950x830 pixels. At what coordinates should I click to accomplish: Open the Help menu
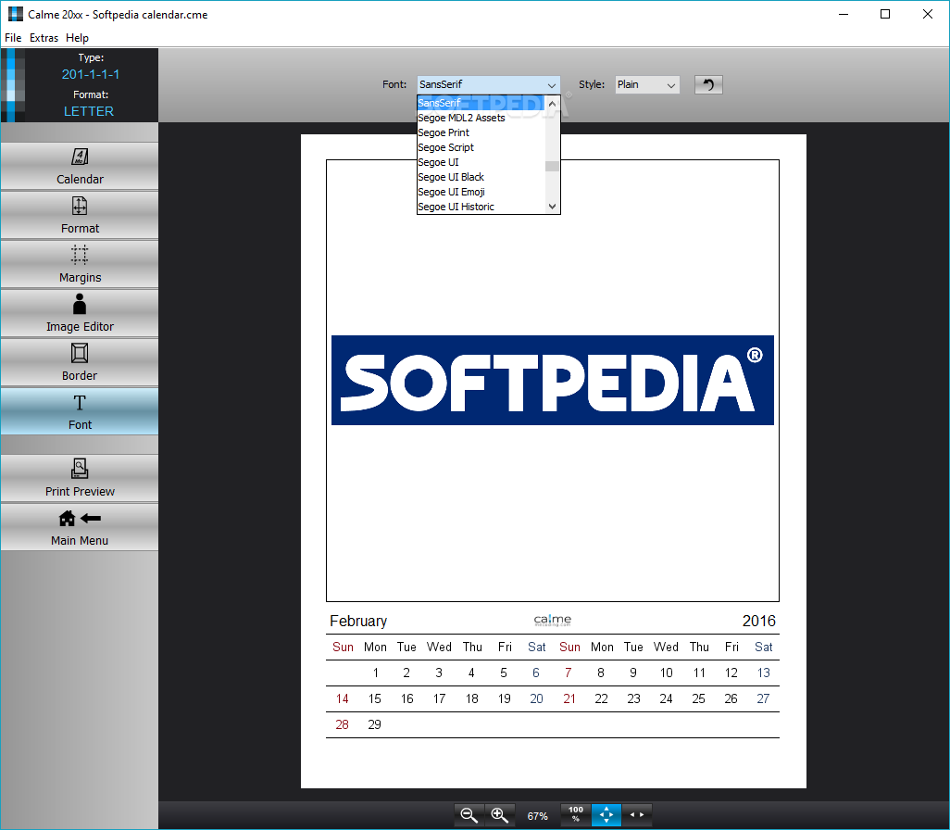pyautogui.click(x=77, y=38)
